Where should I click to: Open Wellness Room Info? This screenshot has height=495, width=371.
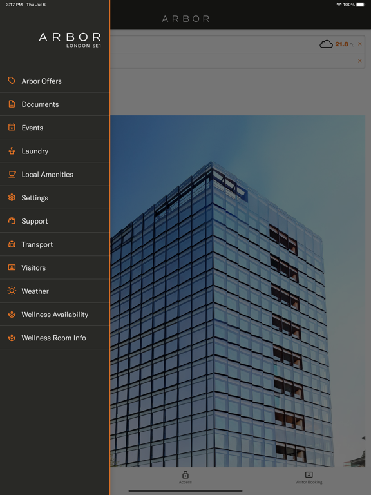[x=55, y=338]
